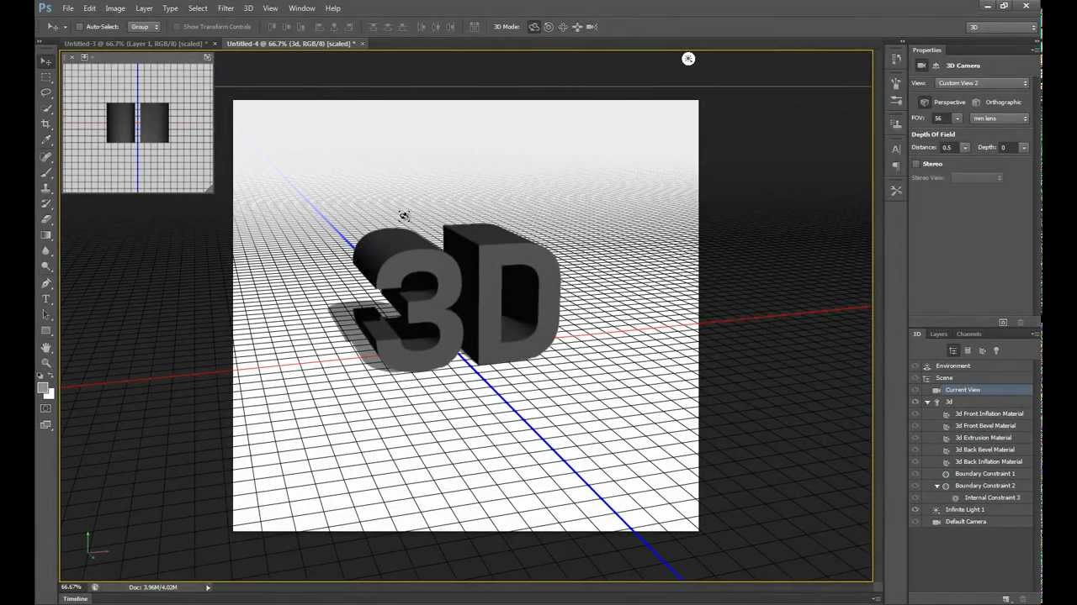Switch to the Layers tab
1077x605 pixels.
click(939, 334)
